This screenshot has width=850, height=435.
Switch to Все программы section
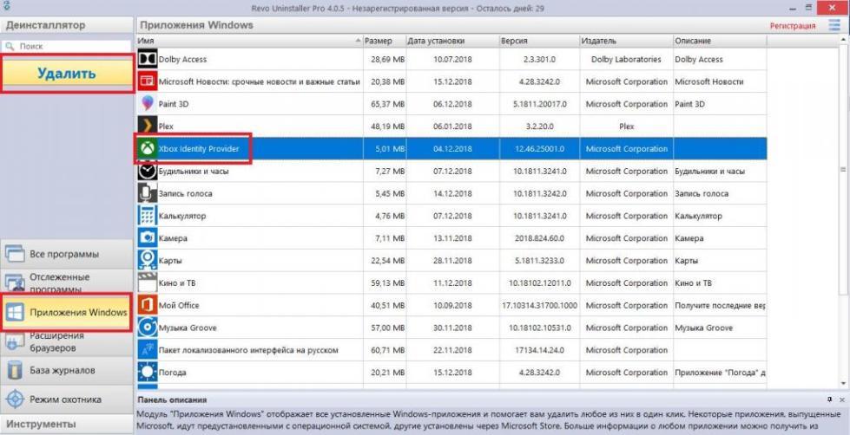[66, 254]
